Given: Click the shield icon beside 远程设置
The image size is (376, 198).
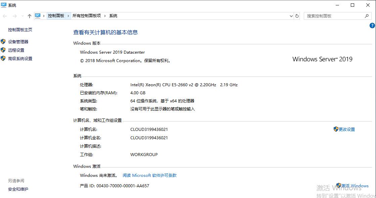Looking at the screenshot, I should [3, 50].
